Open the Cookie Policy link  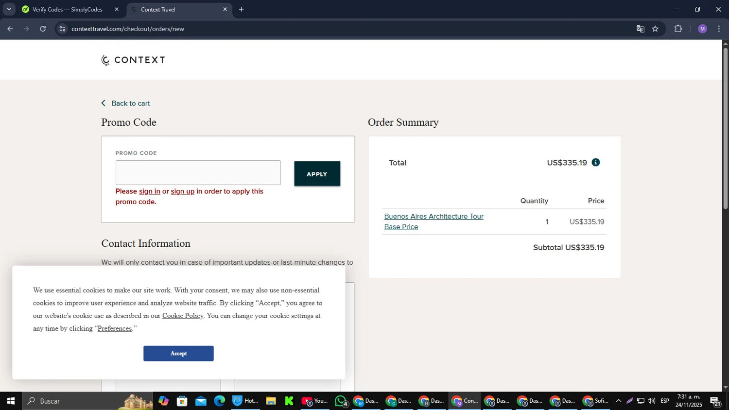point(183,316)
